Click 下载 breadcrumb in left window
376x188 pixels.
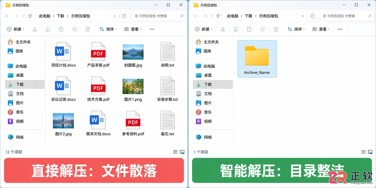(x=61, y=16)
